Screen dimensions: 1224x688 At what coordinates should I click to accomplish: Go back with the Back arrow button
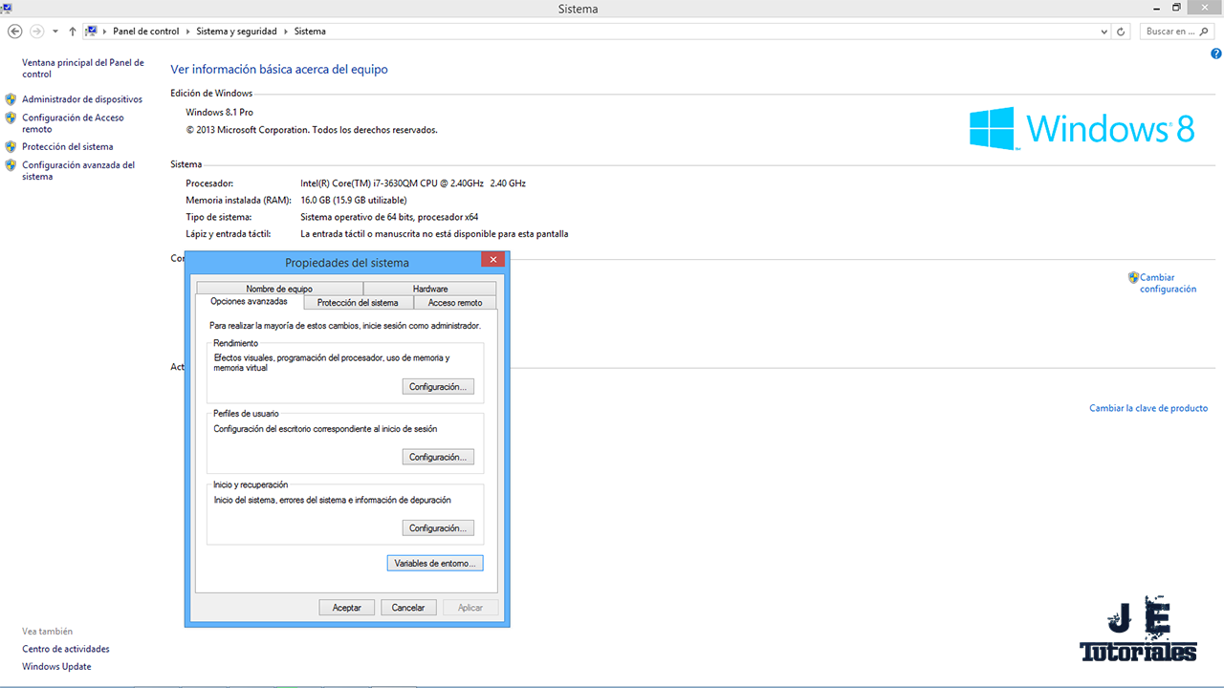click(14, 32)
